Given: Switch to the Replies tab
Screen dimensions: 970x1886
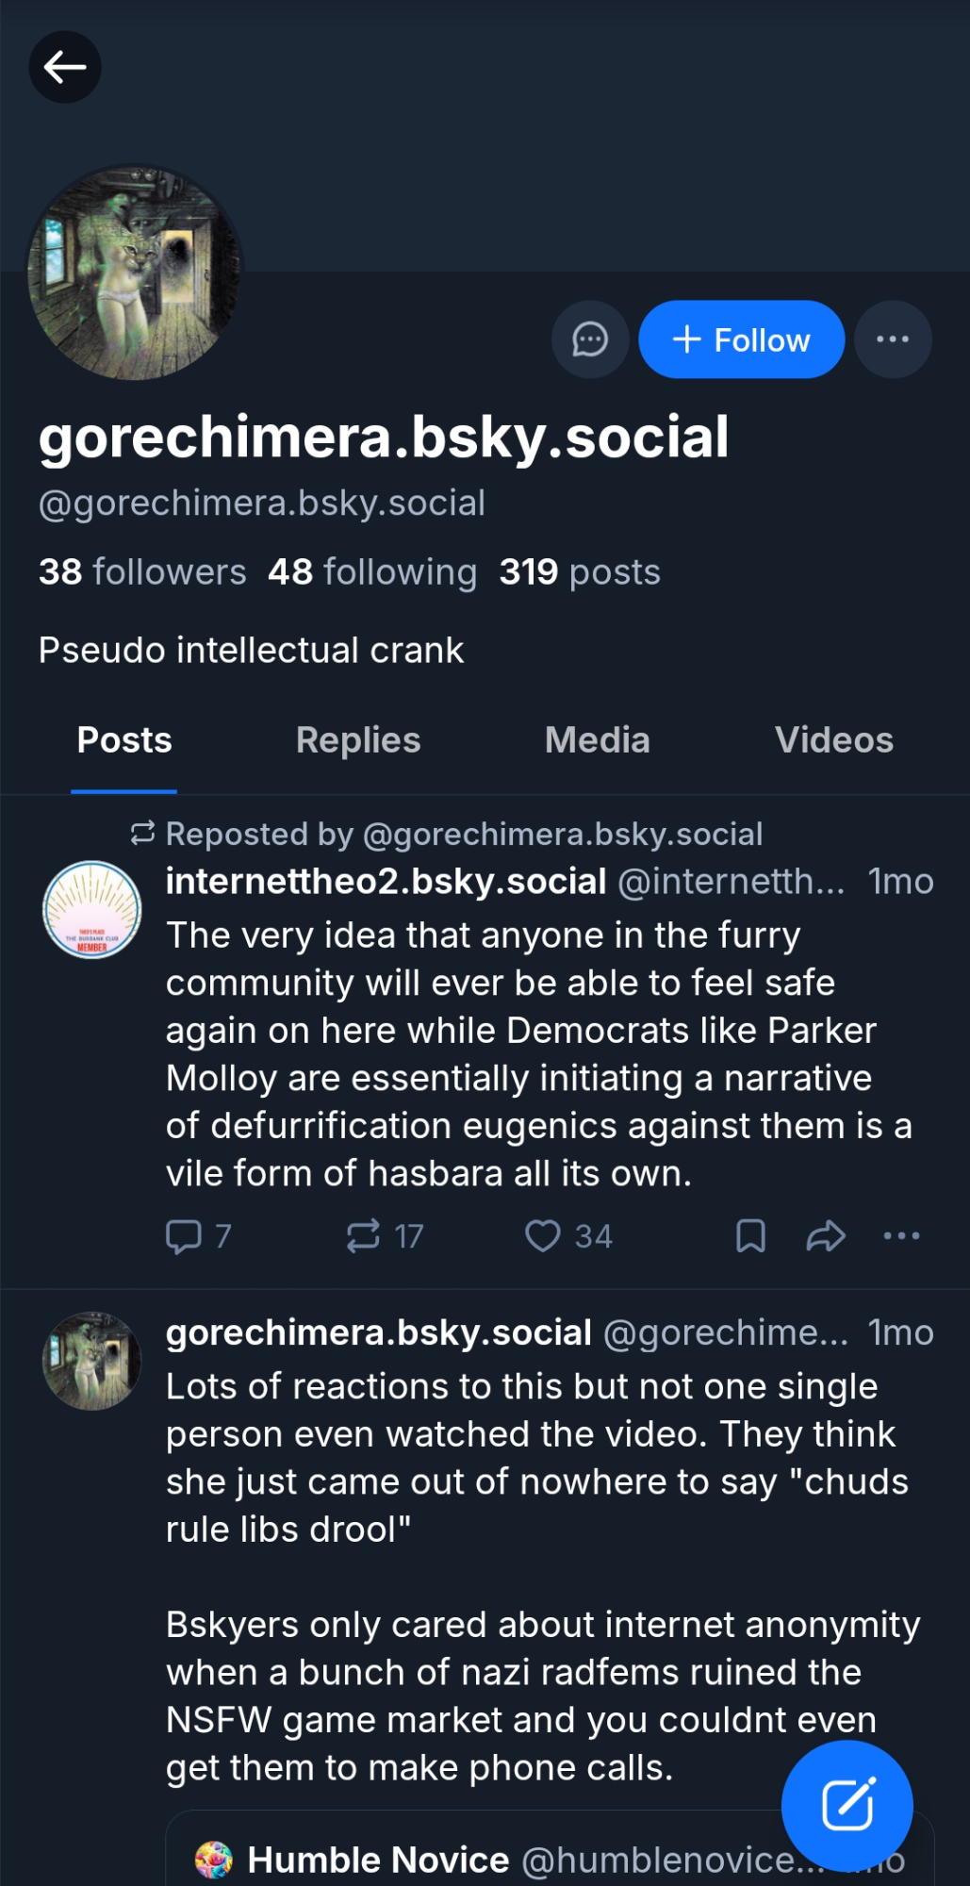Looking at the screenshot, I should click(x=358, y=741).
